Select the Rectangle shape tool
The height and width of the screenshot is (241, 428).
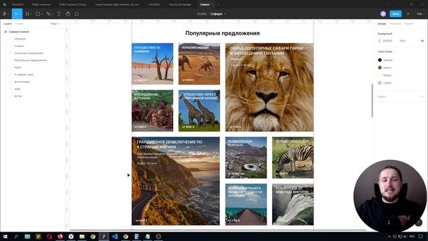coord(38,14)
